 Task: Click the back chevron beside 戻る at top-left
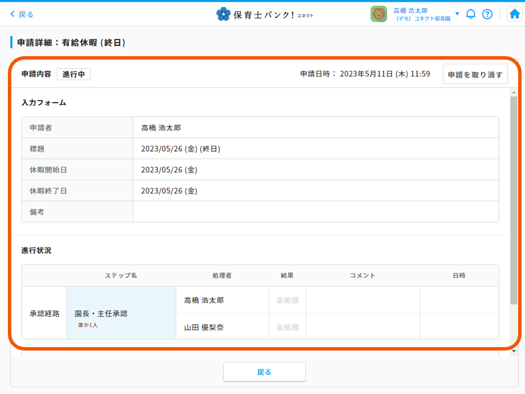tap(13, 14)
